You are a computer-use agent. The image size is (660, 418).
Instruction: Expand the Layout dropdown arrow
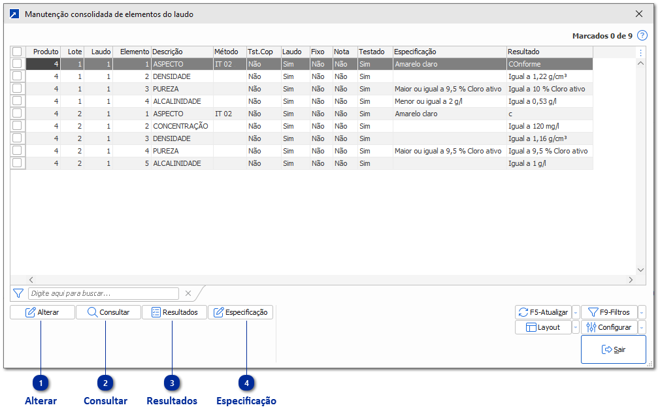[576, 327]
